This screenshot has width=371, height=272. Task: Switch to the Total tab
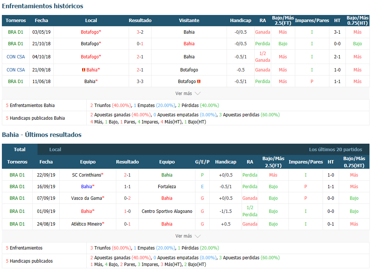click(x=20, y=149)
